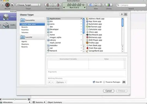This screenshot has width=147, height=104.
Task: Click the red Record button
Action: point(8,5)
